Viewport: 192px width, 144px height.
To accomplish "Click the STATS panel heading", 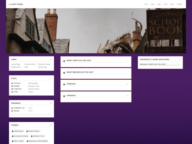I will [14, 79].
